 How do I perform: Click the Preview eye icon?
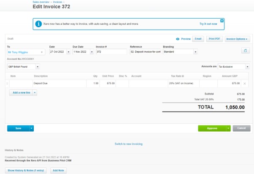click(x=178, y=39)
